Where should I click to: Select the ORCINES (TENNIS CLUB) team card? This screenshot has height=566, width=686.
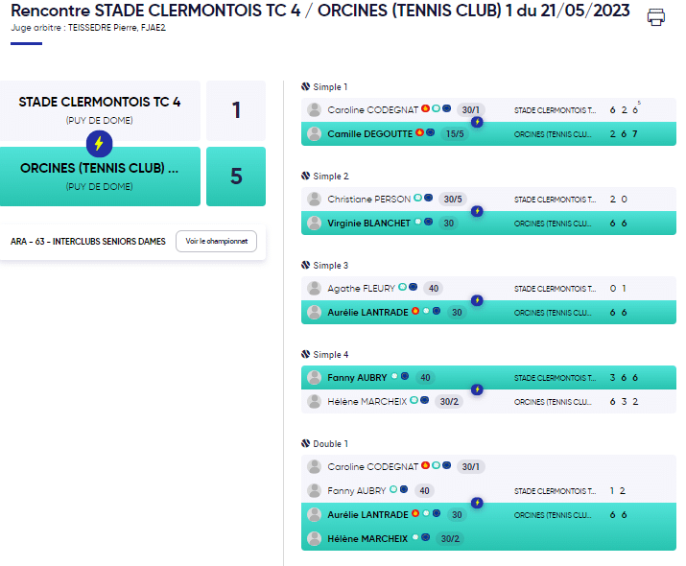point(100,177)
